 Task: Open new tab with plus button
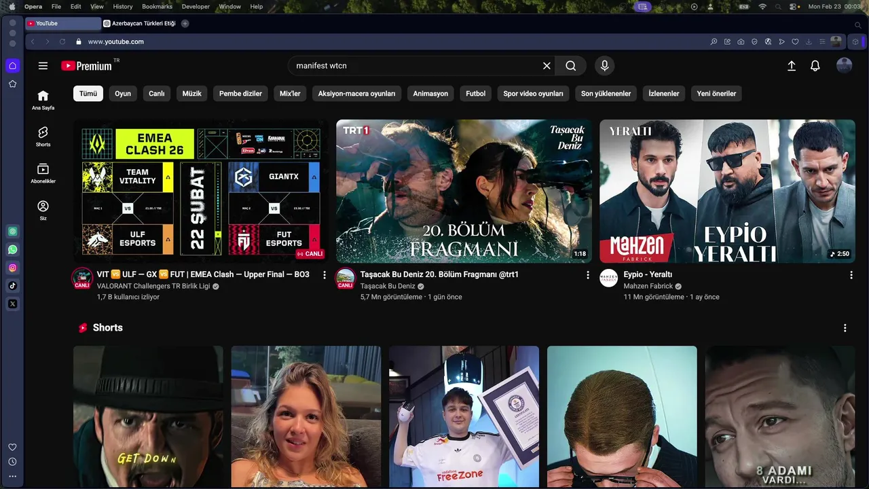pyautogui.click(x=185, y=23)
